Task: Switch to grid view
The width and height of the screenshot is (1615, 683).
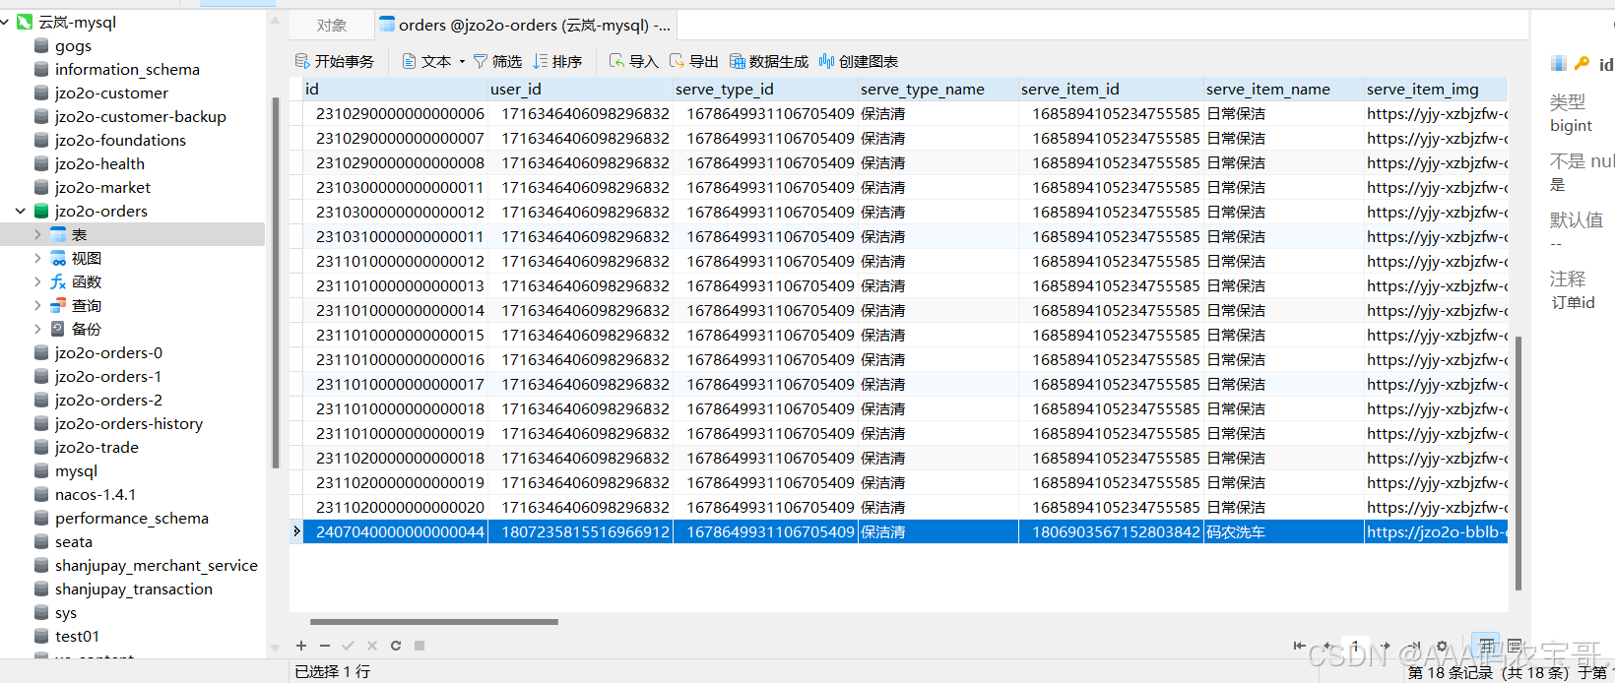Action: (1486, 646)
